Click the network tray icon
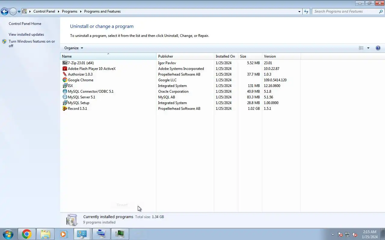 tap(347, 234)
